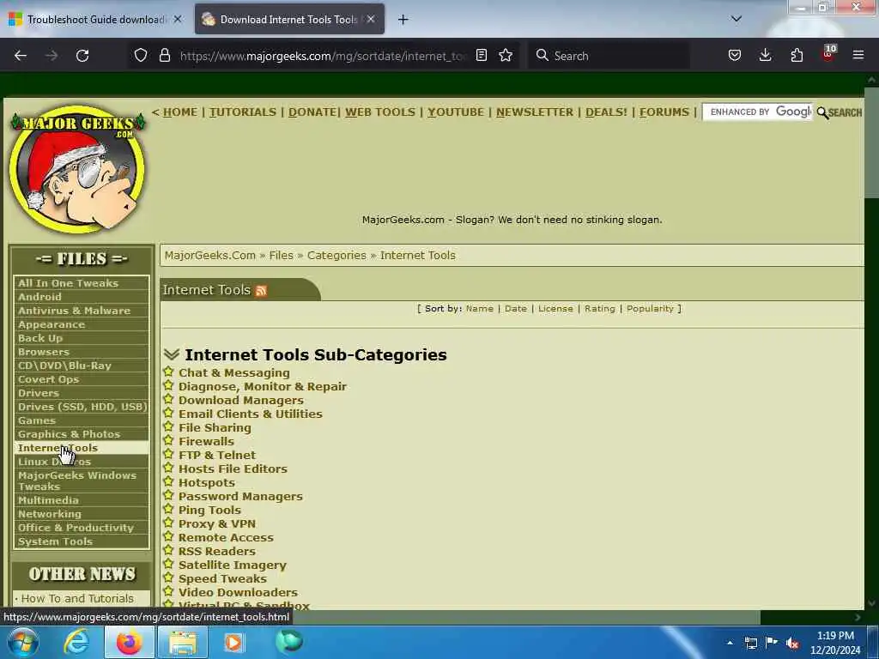Open TUTORIALS in the top navigation

(x=243, y=112)
